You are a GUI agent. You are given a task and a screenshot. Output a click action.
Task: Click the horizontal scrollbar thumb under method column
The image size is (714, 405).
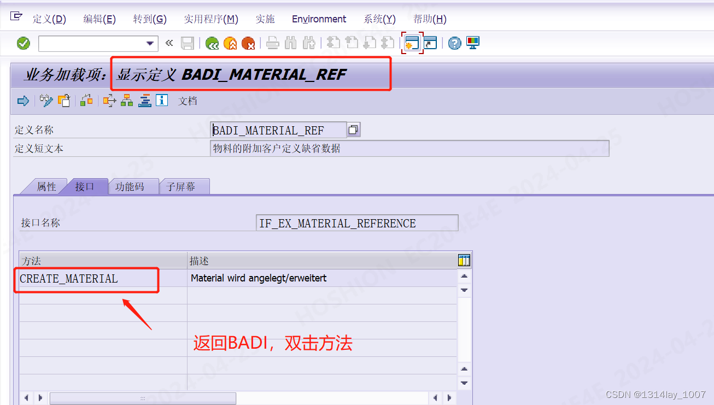pos(143,398)
